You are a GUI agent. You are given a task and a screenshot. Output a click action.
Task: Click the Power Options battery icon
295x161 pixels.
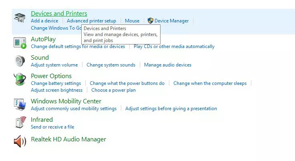click(20, 79)
